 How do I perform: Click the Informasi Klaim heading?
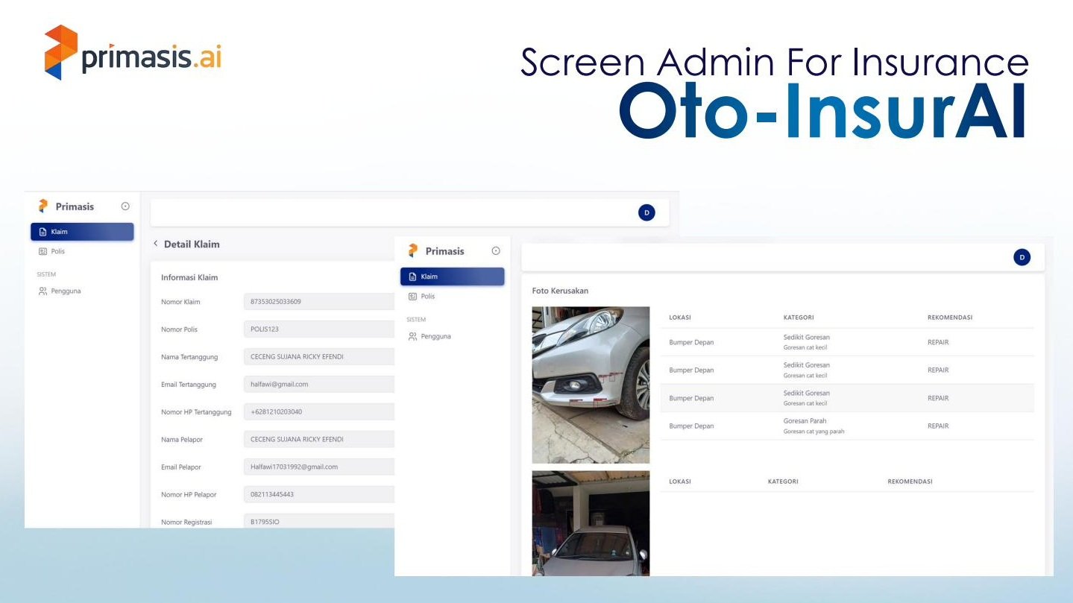189,277
